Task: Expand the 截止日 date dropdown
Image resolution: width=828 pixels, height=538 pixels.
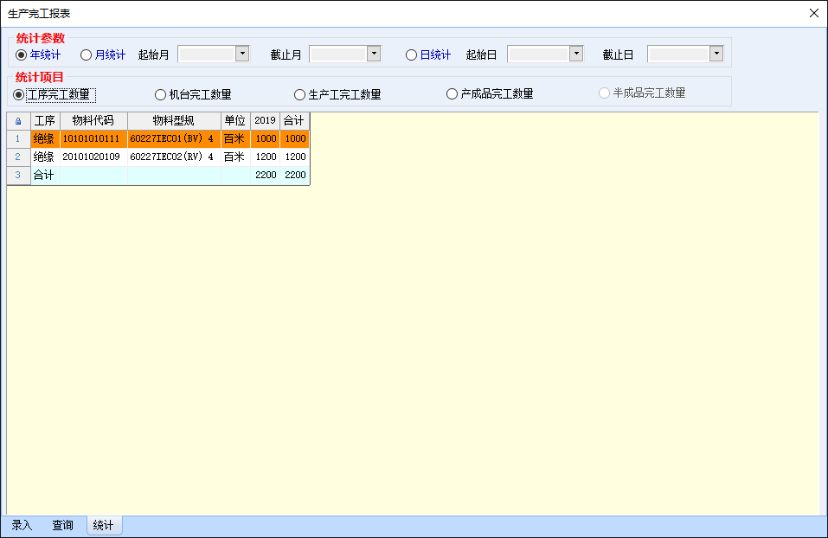Action: coord(716,54)
